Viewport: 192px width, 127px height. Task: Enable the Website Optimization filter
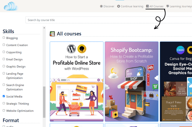coord(4,110)
